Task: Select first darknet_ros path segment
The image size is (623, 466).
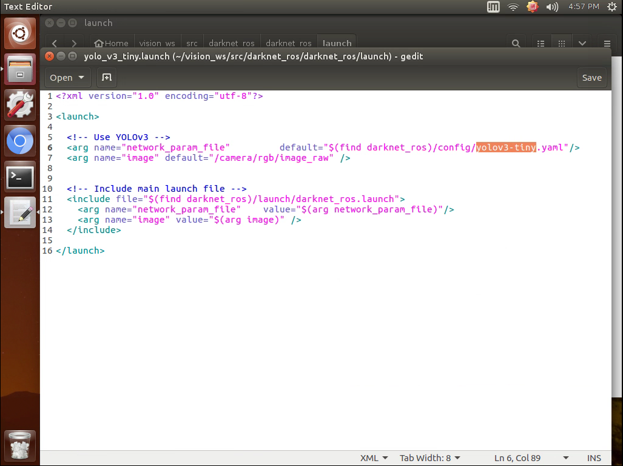Action: [x=232, y=43]
